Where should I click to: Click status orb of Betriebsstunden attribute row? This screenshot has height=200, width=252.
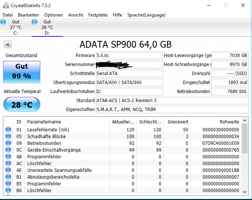pyautogui.click(x=8, y=143)
